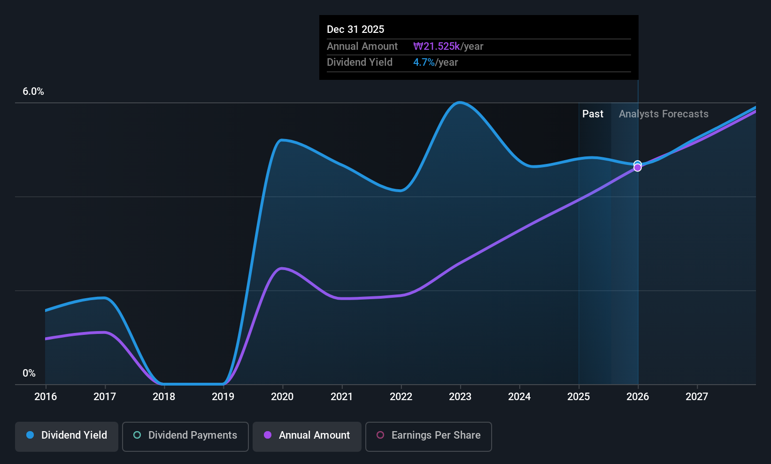
Task: Click the 2020 x-axis label
Action: 282,397
